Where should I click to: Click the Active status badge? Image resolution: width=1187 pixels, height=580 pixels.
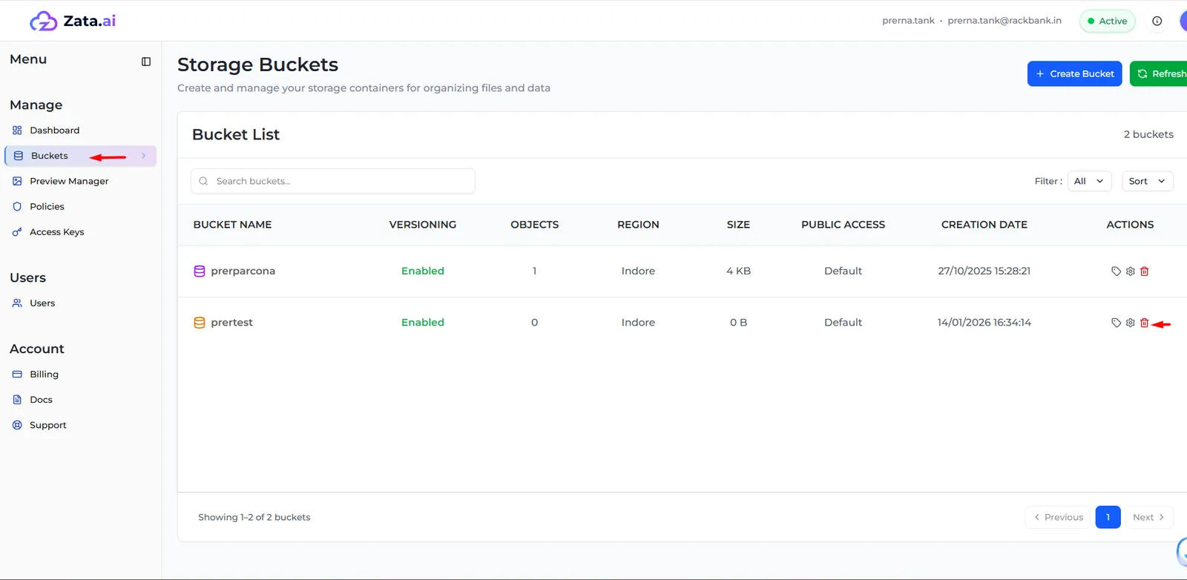click(1107, 21)
